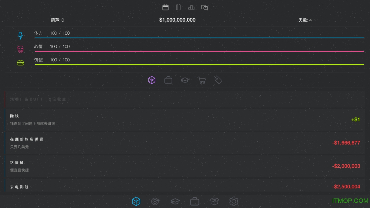Open bottom graduation cap icon

(x=175, y=201)
